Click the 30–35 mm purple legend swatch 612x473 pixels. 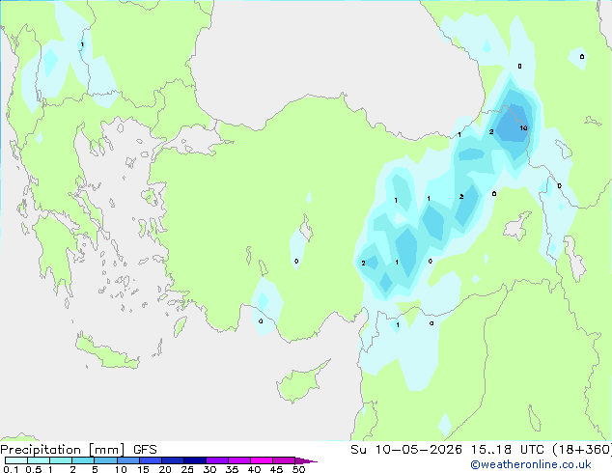click(x=217, y=460)
